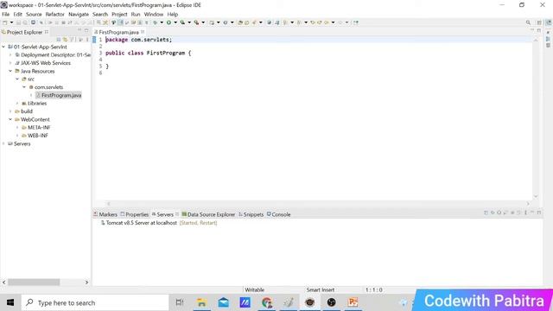Image resolution: width=553 pixels, height=311 pixels.
Task: Open the Run menu
Action: point(136,14)
